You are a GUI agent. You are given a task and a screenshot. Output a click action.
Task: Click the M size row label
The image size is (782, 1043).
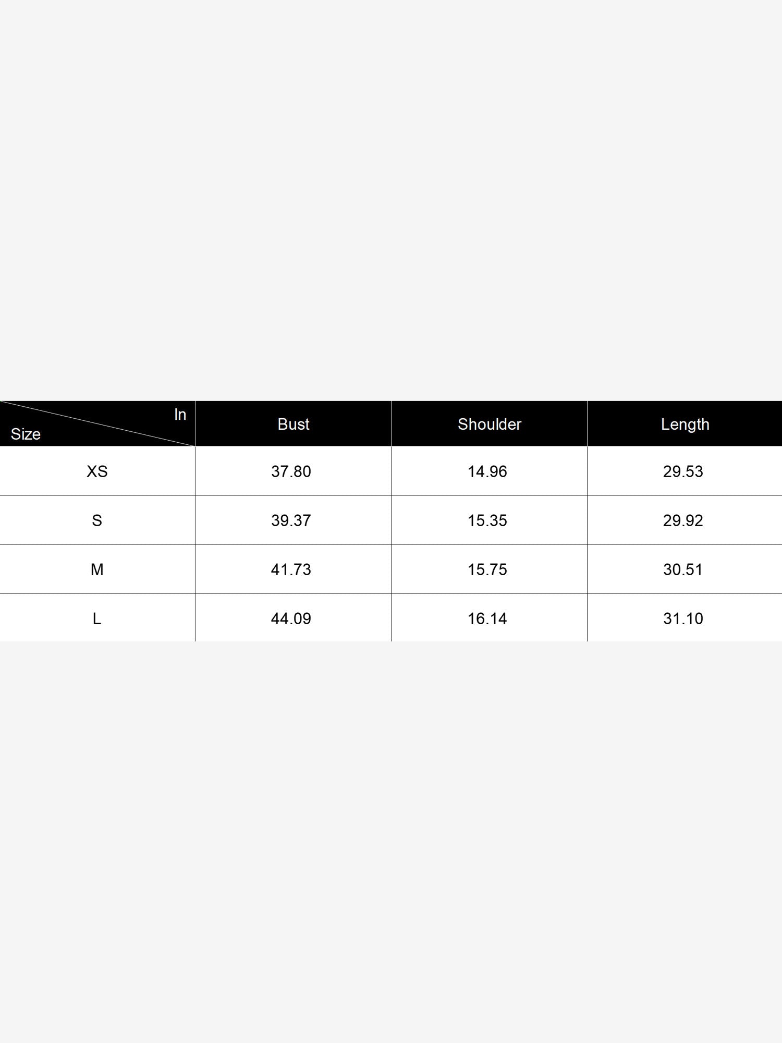(97, 569)
